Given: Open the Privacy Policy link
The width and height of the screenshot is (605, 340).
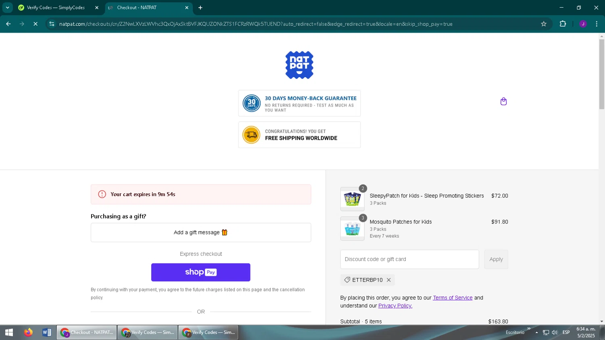Looking at the screenshot, I should (395, 306).
